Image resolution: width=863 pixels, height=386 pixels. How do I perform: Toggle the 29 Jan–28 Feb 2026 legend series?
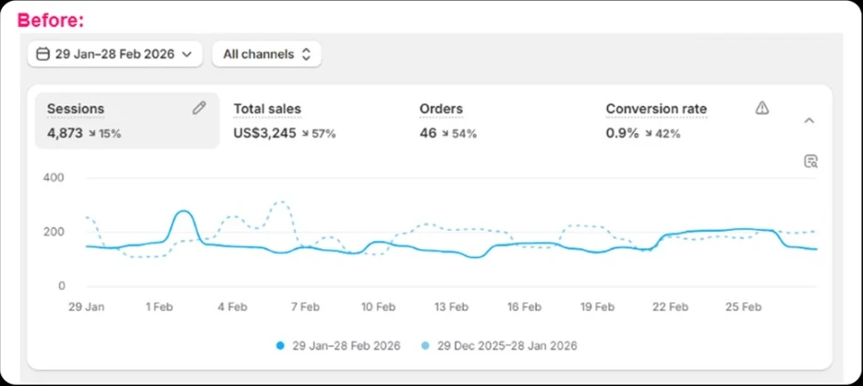[x=338, y=346]
